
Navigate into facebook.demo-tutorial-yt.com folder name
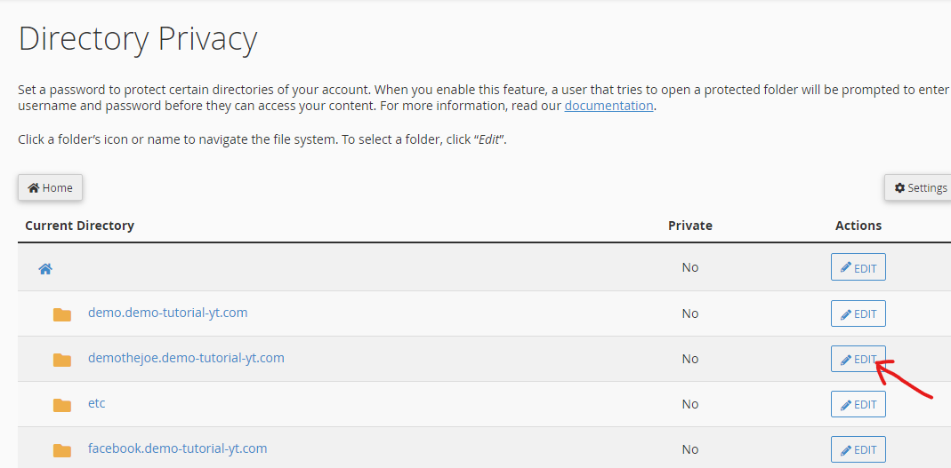pos(177,448)
